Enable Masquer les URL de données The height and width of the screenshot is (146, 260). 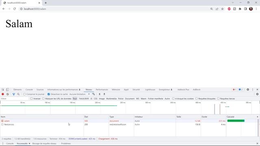(43, 99)
